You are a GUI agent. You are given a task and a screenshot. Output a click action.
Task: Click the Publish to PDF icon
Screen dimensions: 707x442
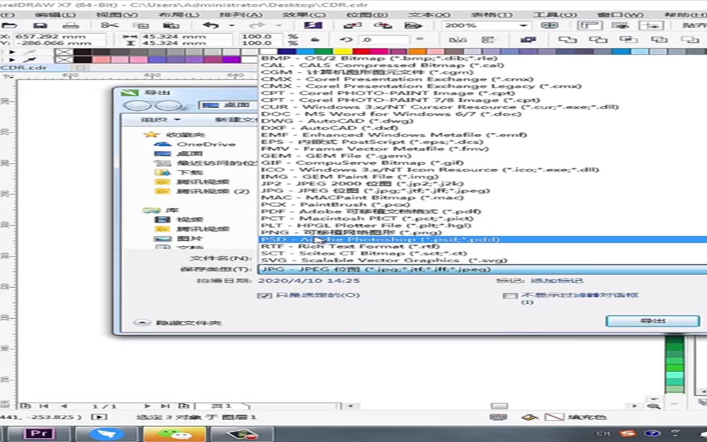point(413,25)
